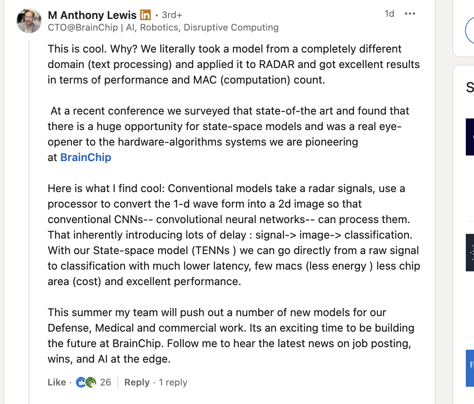The image size is (474, 404).
Task: Open the bright blue sidebar thumbnail
Action: point(470,368)
